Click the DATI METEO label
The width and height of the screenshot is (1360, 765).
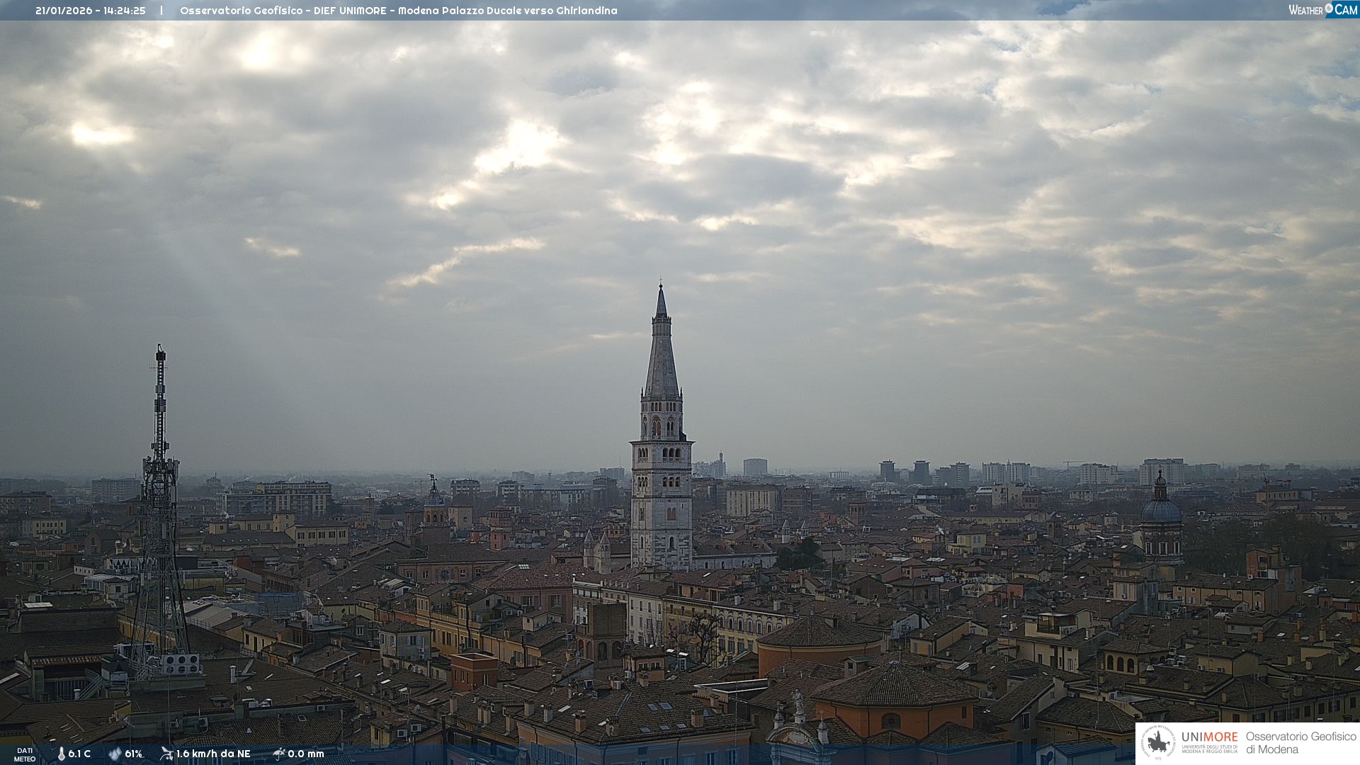click(25, 754)
